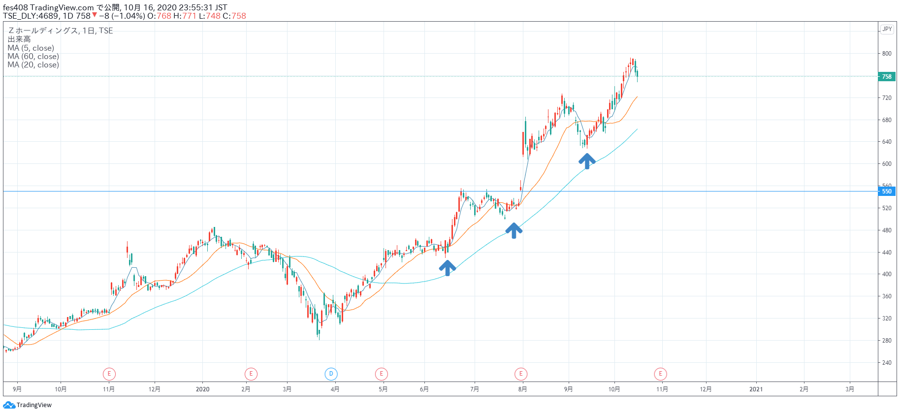Click the green 758 current price label
This screenshot has width=900, height=414.
click(x=886, y=77)
